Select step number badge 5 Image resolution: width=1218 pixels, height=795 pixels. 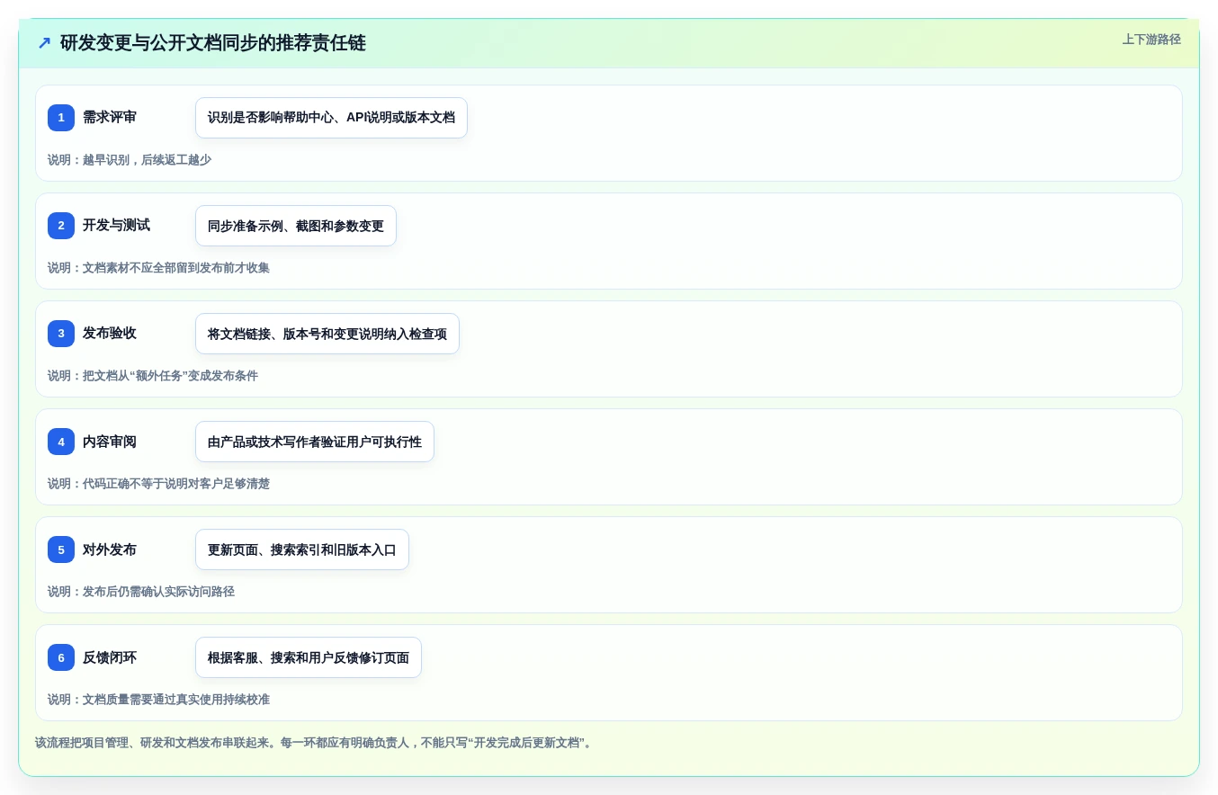tap(61, 549)
